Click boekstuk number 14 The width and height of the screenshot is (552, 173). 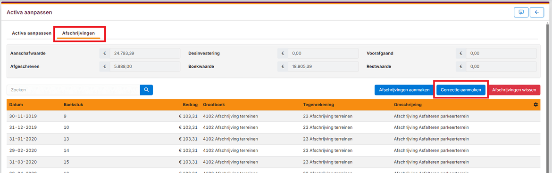point(66,150)
